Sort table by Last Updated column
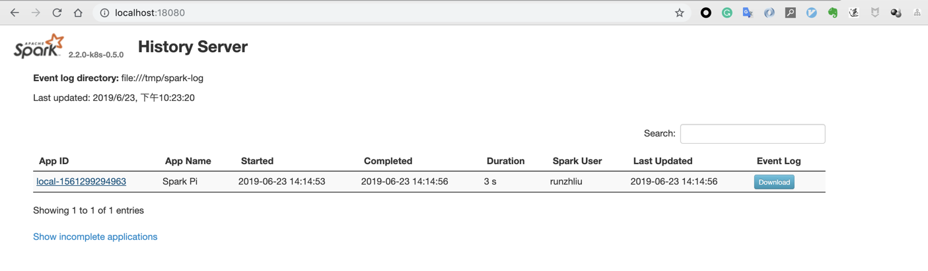The image size is (928, 271). pyautogui.click(x=662, y=161)
